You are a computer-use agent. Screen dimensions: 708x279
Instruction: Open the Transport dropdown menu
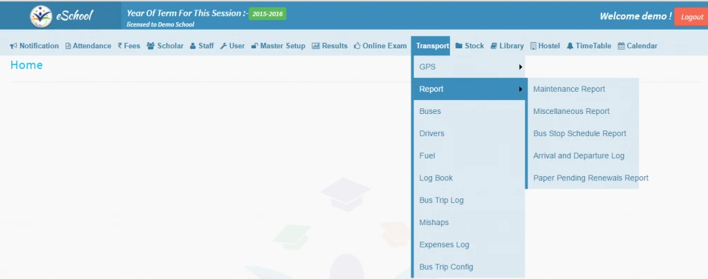(431, 46)
